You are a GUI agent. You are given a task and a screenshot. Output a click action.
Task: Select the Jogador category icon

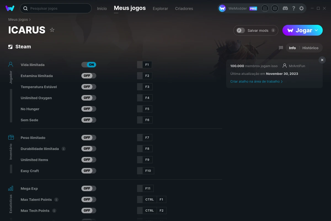(11, 65)
